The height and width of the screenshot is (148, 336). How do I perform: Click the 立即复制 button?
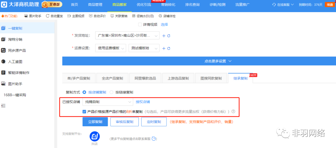point(95,122)
